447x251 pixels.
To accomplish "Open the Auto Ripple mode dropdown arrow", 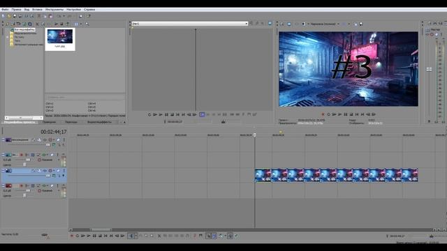I will tap(225, 236).
